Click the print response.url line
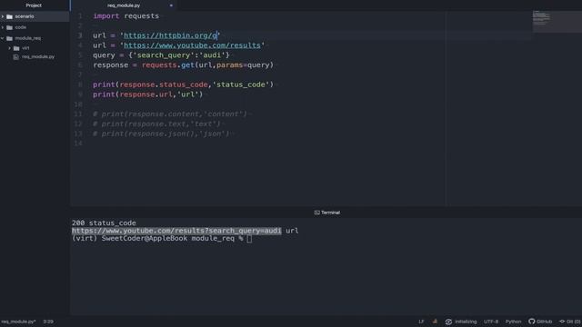582x327 pixels. (x=148, y=94)
